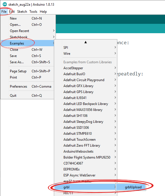
Task: Choose Open... from the File menu
Action: point(28,25)
